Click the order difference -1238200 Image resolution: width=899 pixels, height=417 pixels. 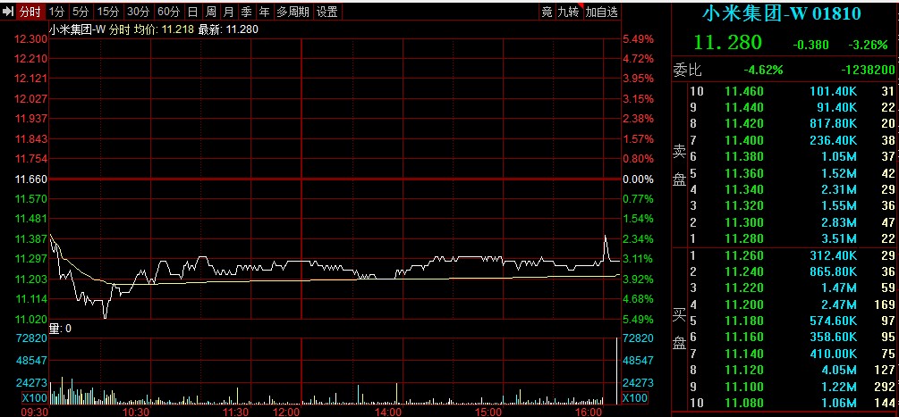click(x=868, y=71)
